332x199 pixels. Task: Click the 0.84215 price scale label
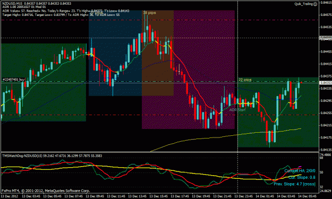[326, 125]
